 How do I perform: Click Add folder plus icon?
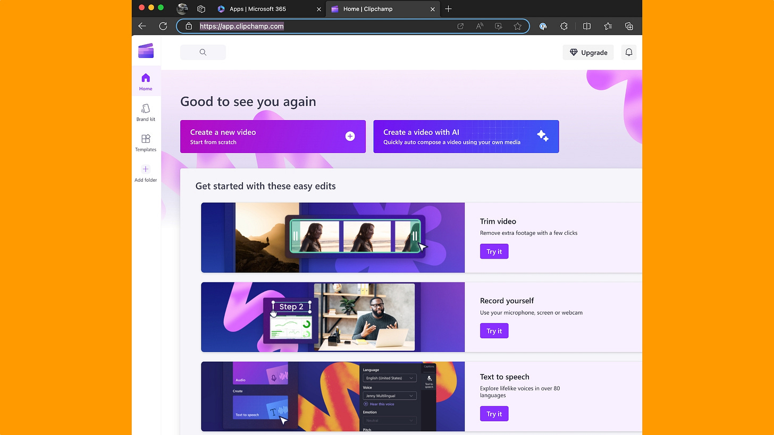(146, 169)
